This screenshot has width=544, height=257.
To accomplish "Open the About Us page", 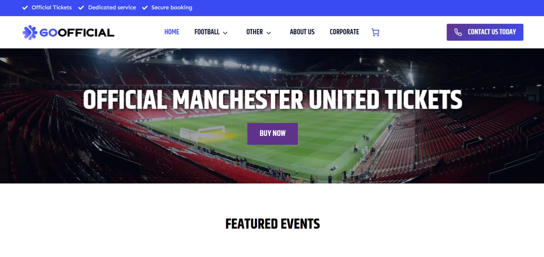I will [x=302, y=32].
